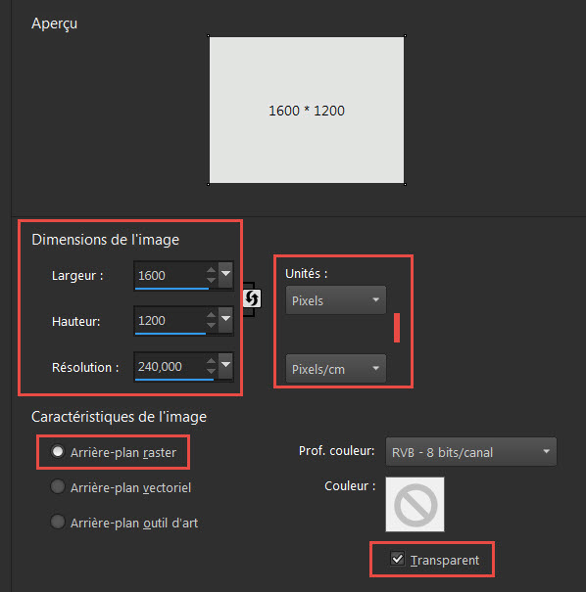Uncheck the Transparent checkbox
Screen dimensions: 586x592
397,559
